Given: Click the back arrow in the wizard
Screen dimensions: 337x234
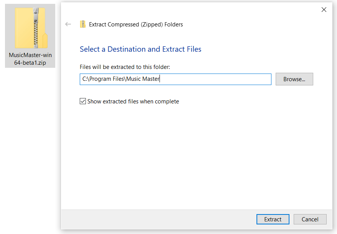Looking at the screenshot, I should tap(68, 24).
